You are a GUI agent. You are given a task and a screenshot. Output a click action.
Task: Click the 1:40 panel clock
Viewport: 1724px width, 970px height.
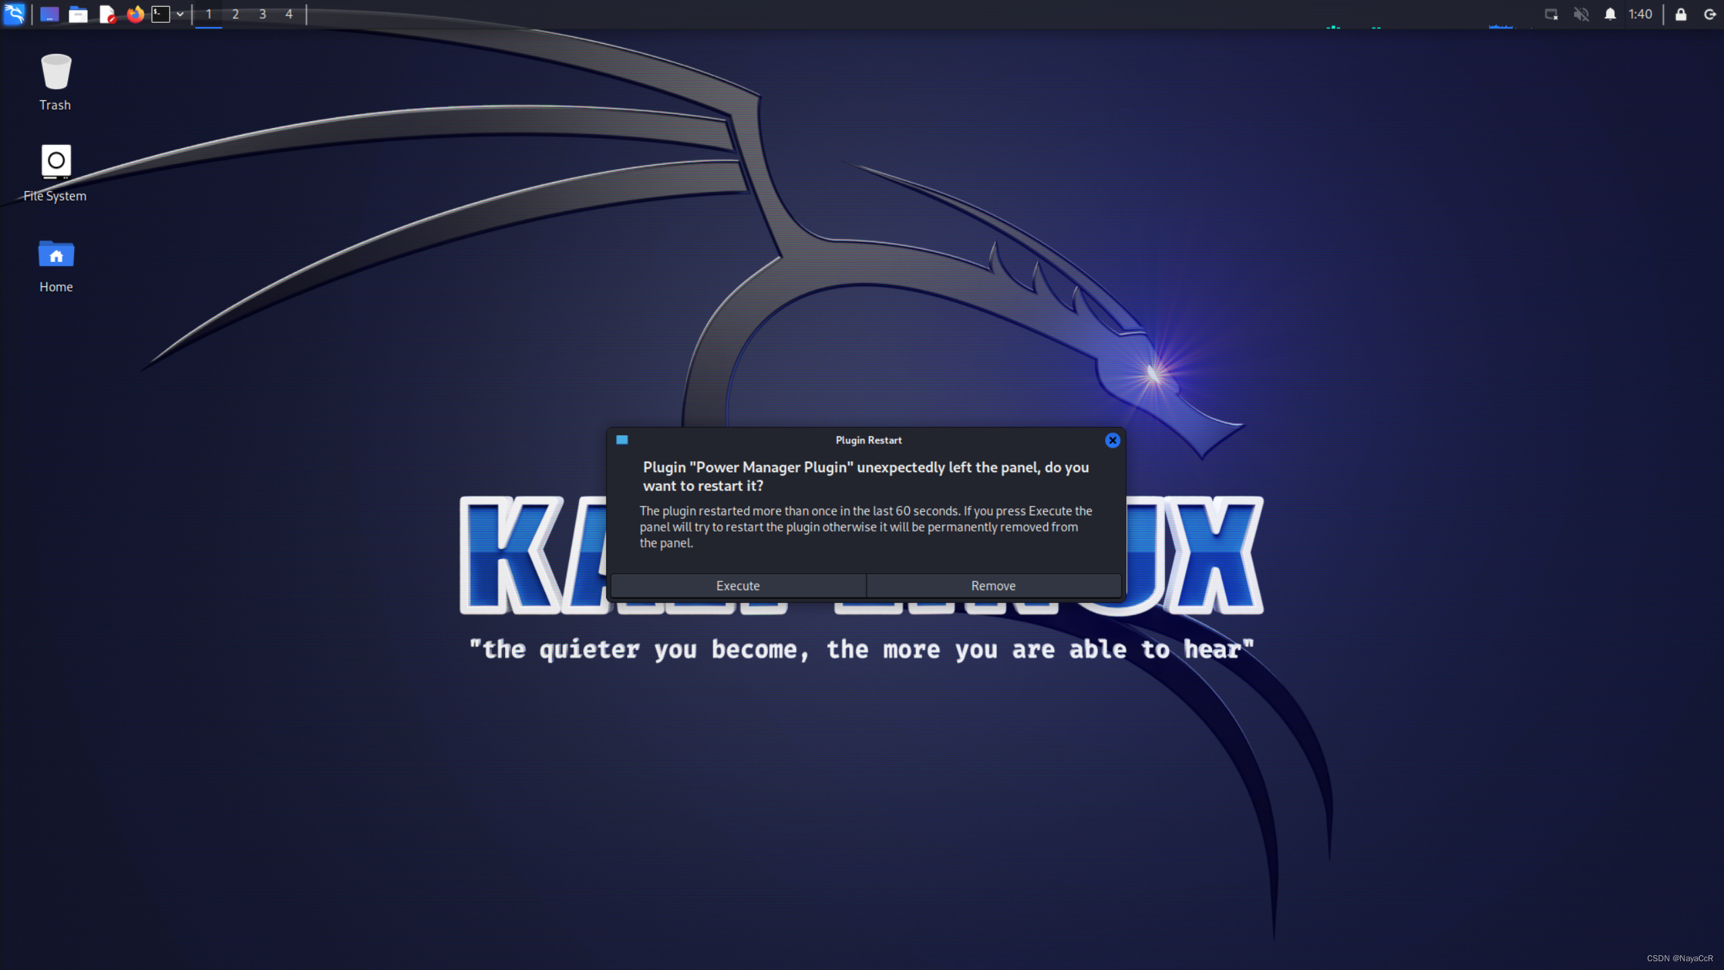(1640, 14)
